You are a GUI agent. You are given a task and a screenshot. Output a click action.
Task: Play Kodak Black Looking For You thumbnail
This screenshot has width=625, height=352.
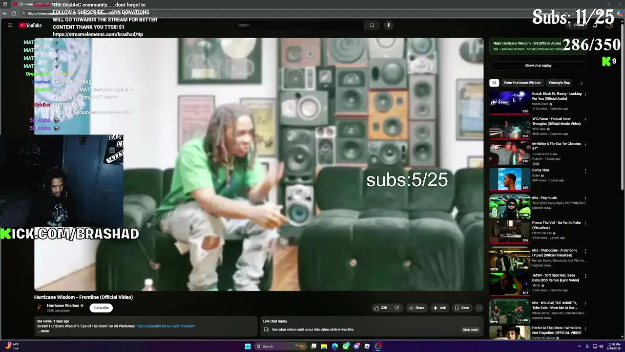pyautogui.click(x=510, y=102)
